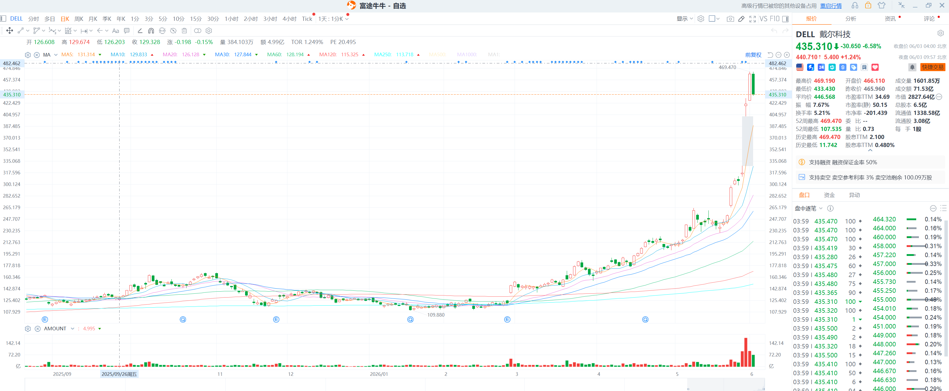Expand the measure tool dropdown arrow
949x391 pixels.
pyautogui.click(x=91, y=31)
